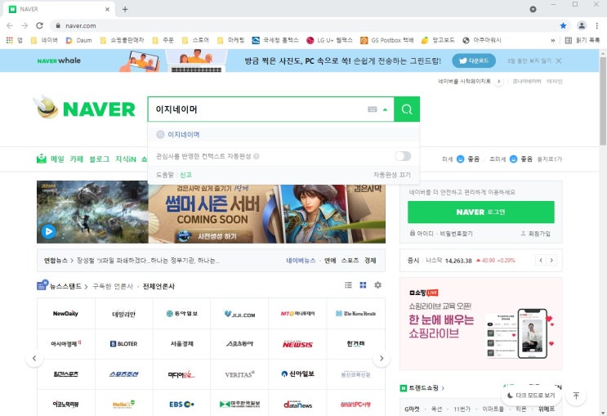607x416 pixels.
Task: Click 비밀번호찾기 link
Action: coord(456,234)
